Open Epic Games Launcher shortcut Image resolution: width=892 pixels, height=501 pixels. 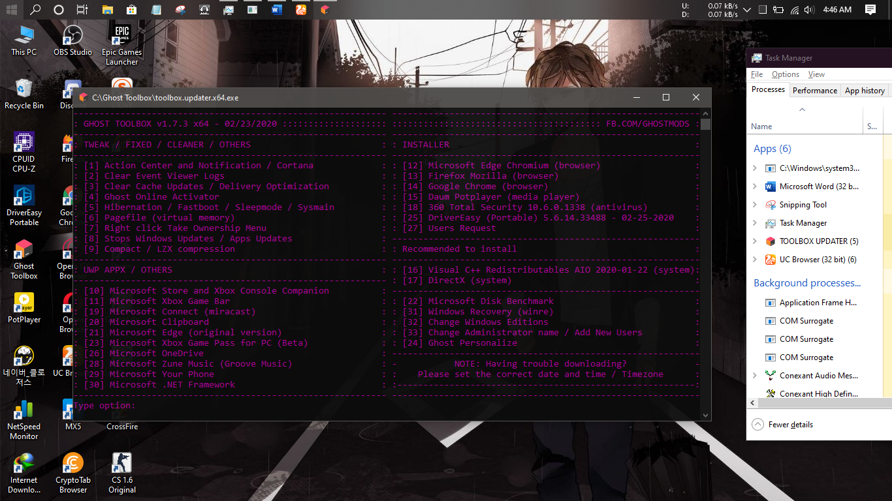point(121,45)
